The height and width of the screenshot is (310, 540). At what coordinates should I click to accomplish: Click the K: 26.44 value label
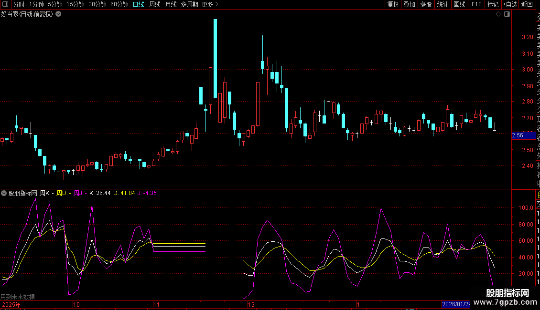100,193
